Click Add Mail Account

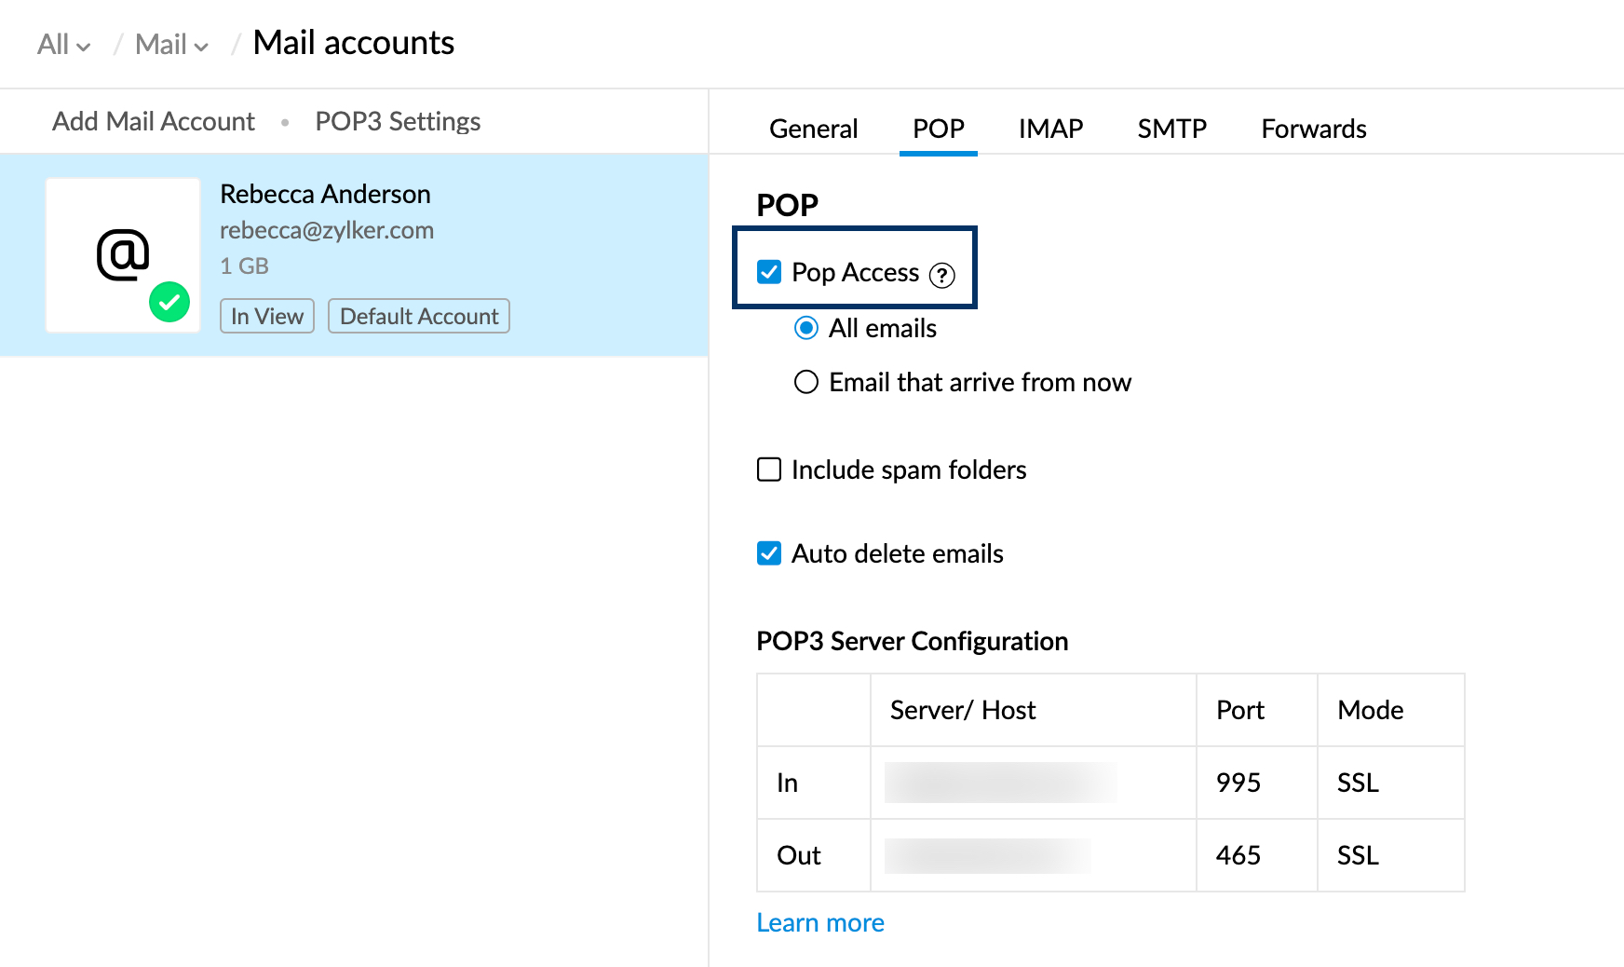click(x=154, y=121)
